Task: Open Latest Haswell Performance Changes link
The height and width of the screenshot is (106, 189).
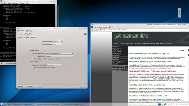Action: coord(148,96)
